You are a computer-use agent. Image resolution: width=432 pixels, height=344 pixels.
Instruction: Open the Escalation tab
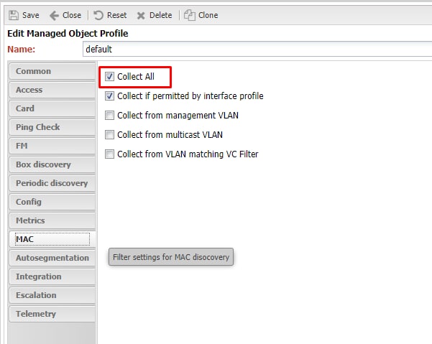[52, 295]
